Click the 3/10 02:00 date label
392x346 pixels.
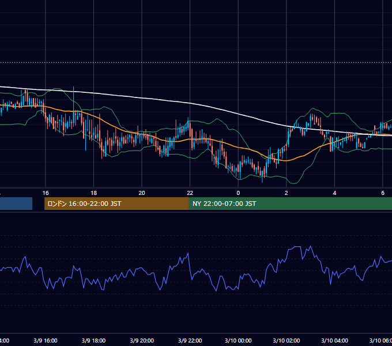(287, 340)
